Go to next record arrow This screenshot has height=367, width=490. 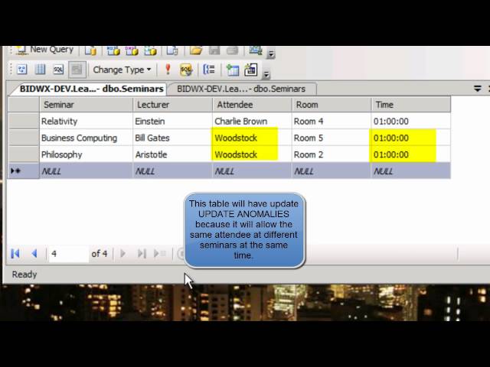click(122, 253)
